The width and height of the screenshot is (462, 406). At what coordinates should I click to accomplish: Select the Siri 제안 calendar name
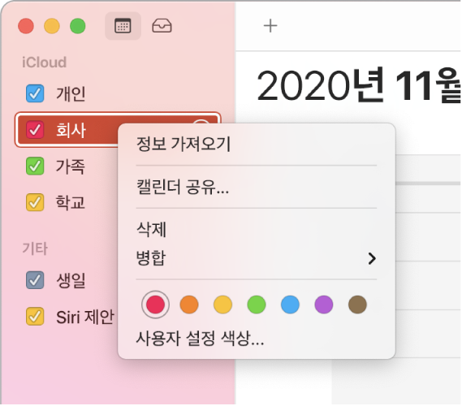85,317
